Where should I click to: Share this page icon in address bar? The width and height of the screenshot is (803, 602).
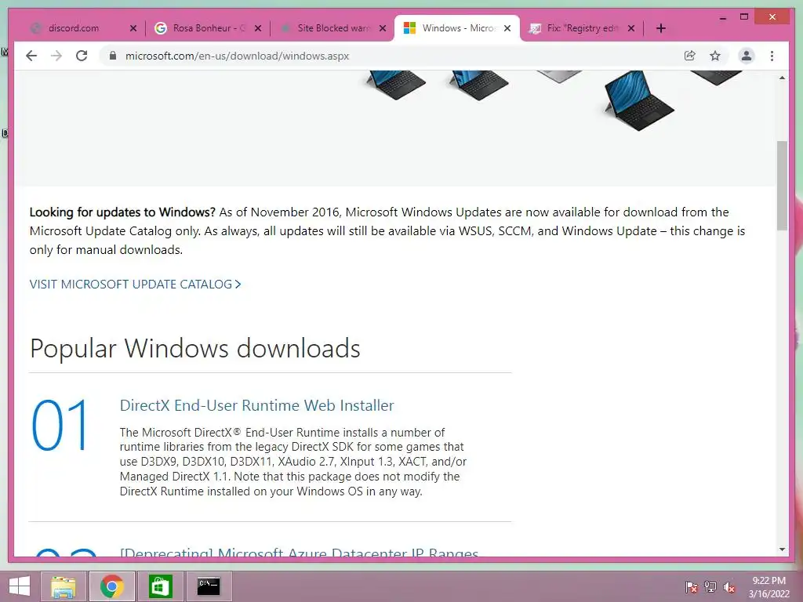690,56
